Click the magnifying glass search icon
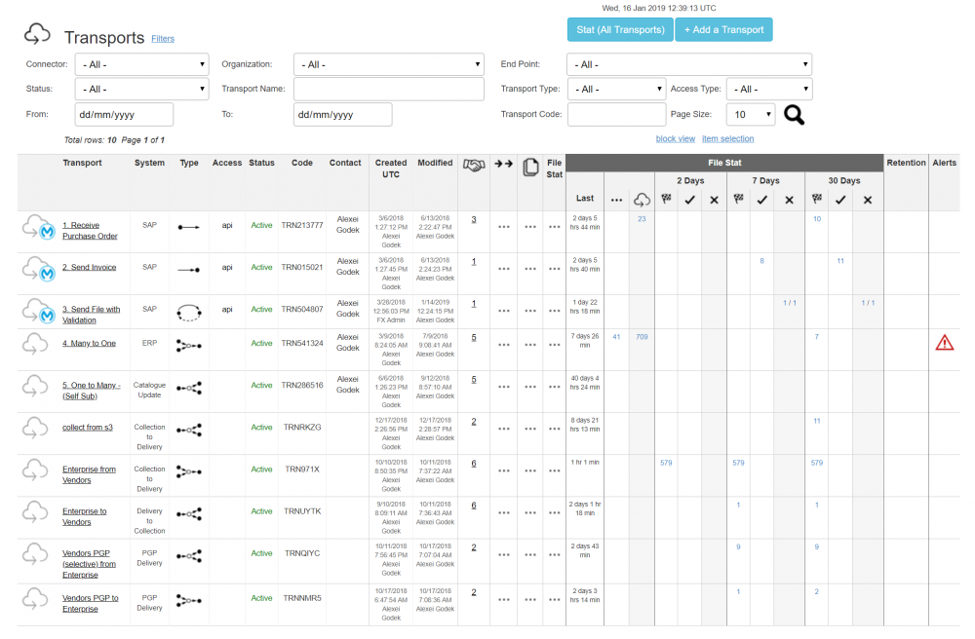Image resolution: width=975 pixels, height=639 pixels. (x=795, y=115)
